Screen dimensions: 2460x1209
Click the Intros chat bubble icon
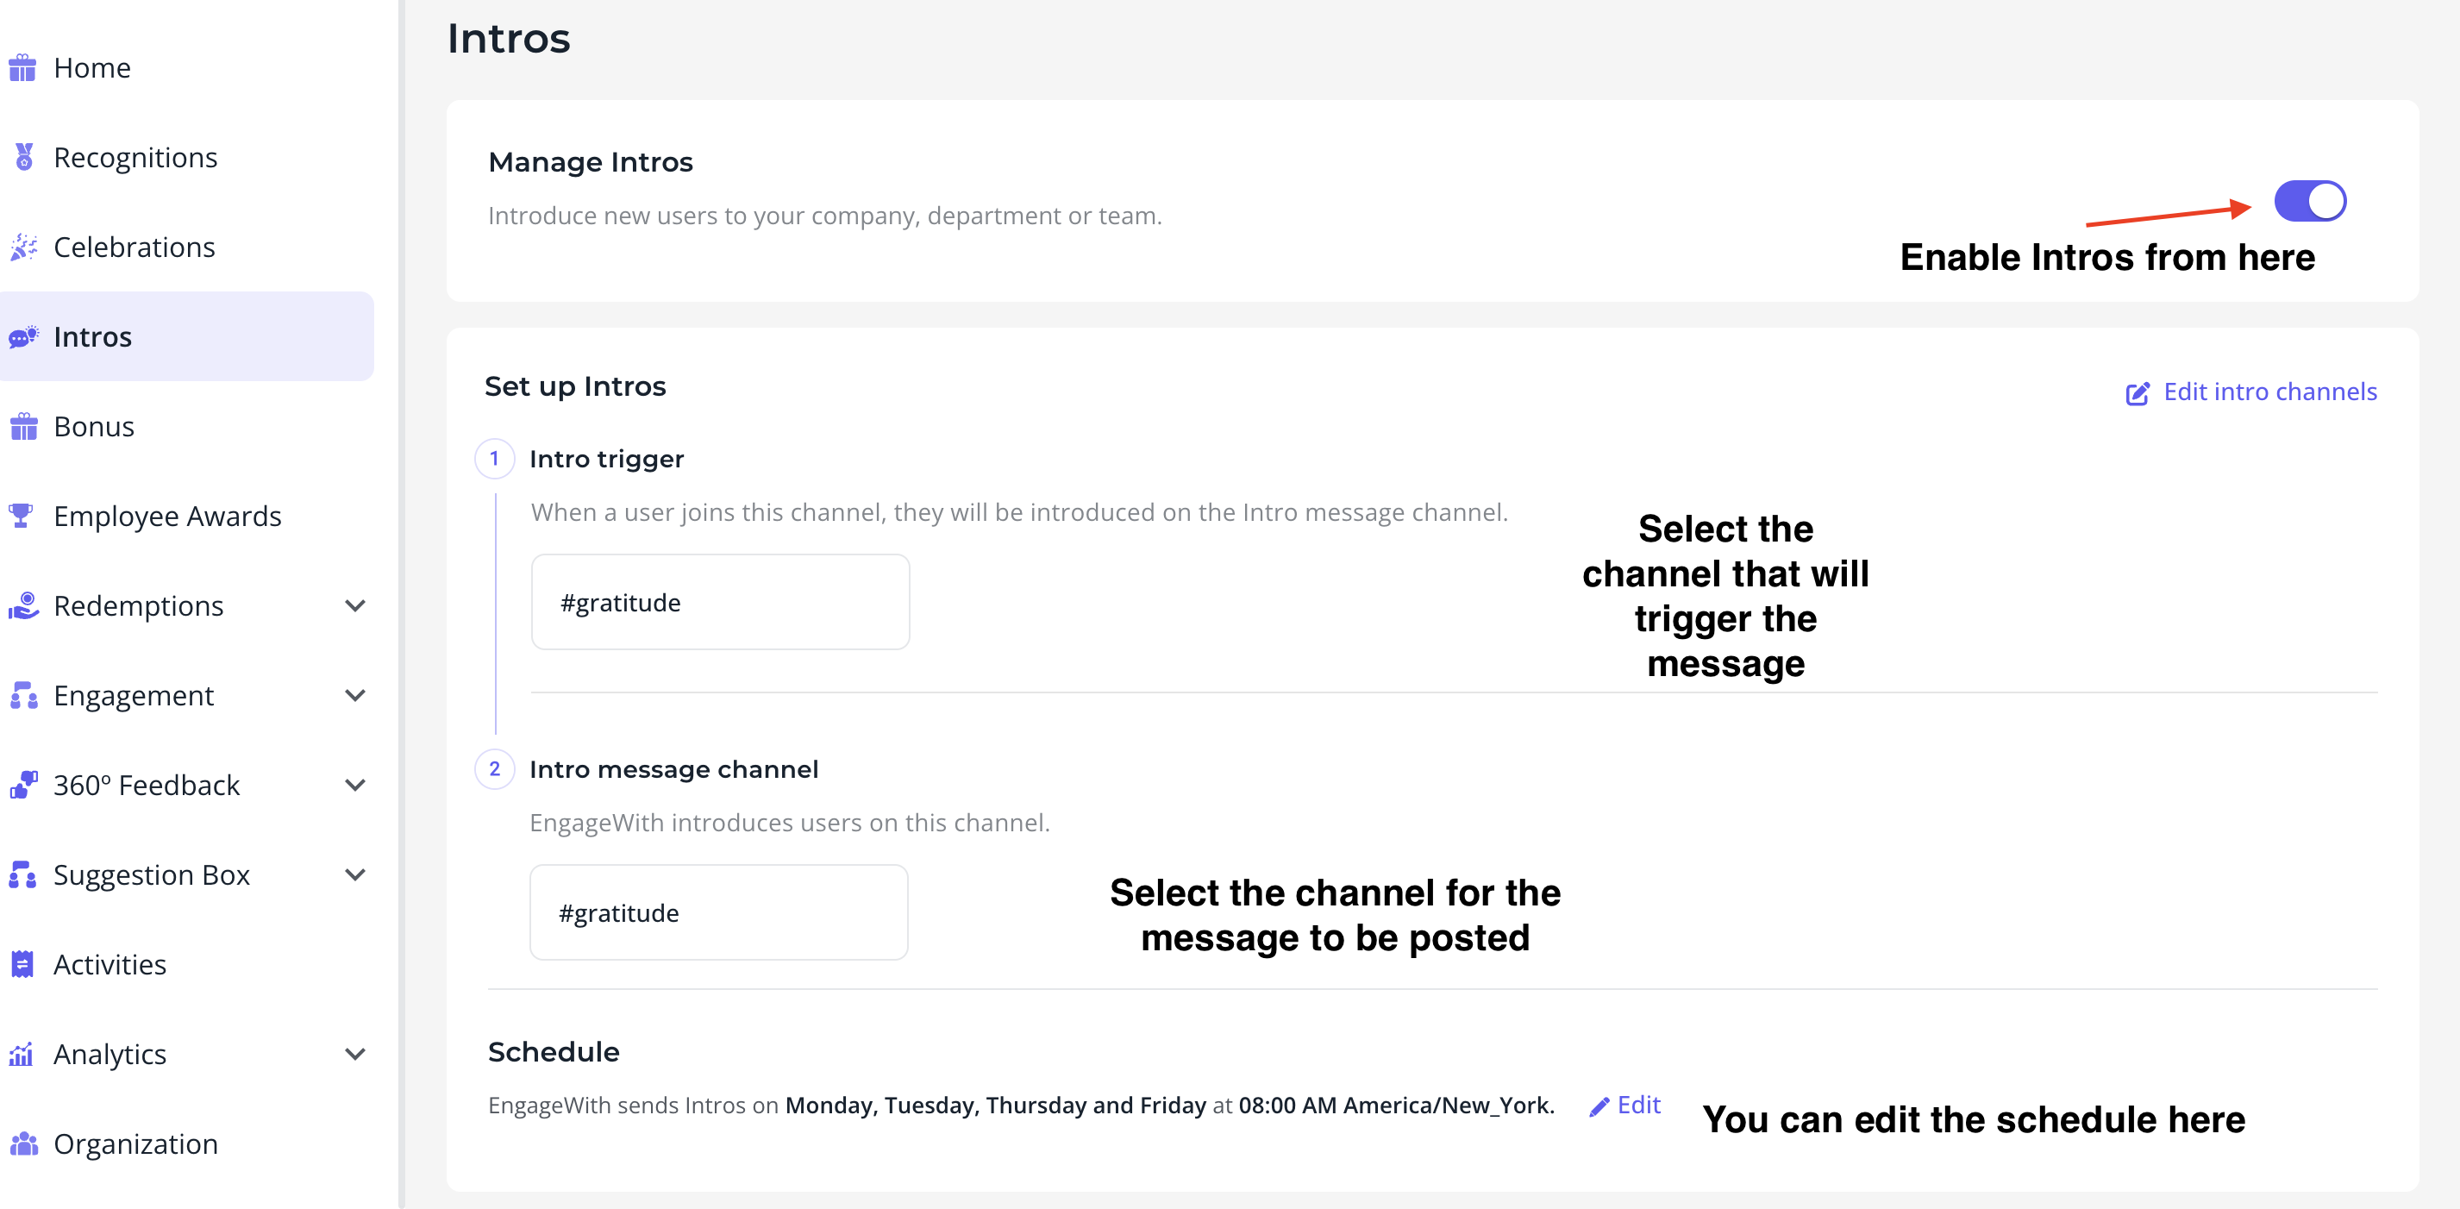point(23,337)
